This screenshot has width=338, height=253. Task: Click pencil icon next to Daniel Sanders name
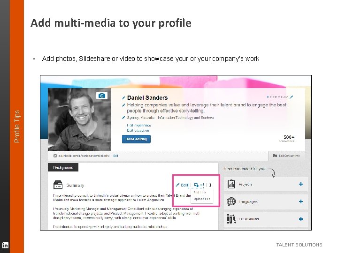click(123, 97)
